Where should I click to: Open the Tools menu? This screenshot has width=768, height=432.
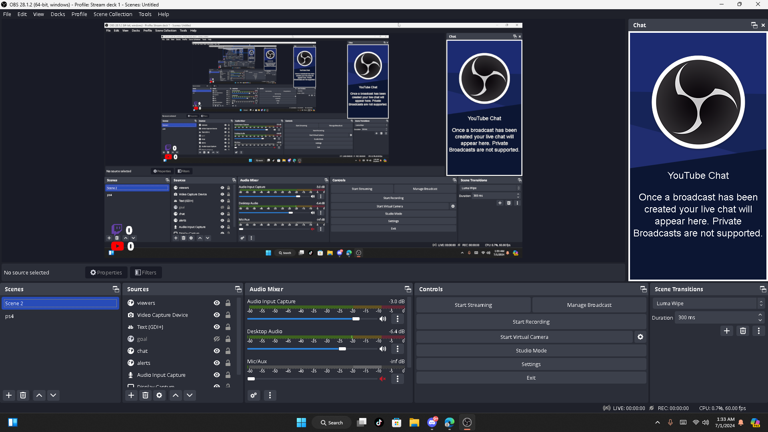(145, 14)
